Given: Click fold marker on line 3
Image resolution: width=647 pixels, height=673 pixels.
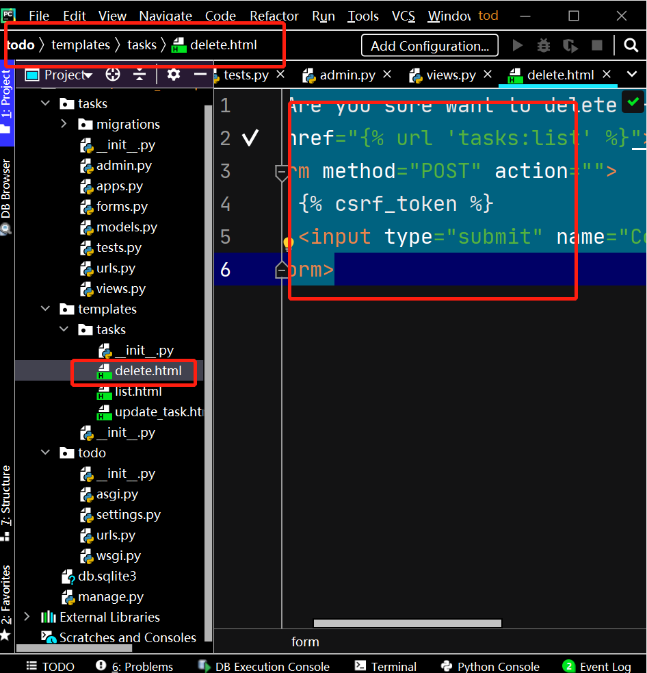Looking at the screenshot, I should coord(281,173).
